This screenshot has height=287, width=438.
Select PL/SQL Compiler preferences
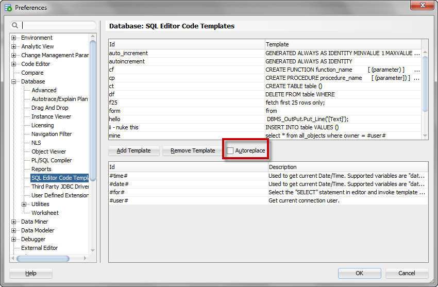tap(52, 160)
